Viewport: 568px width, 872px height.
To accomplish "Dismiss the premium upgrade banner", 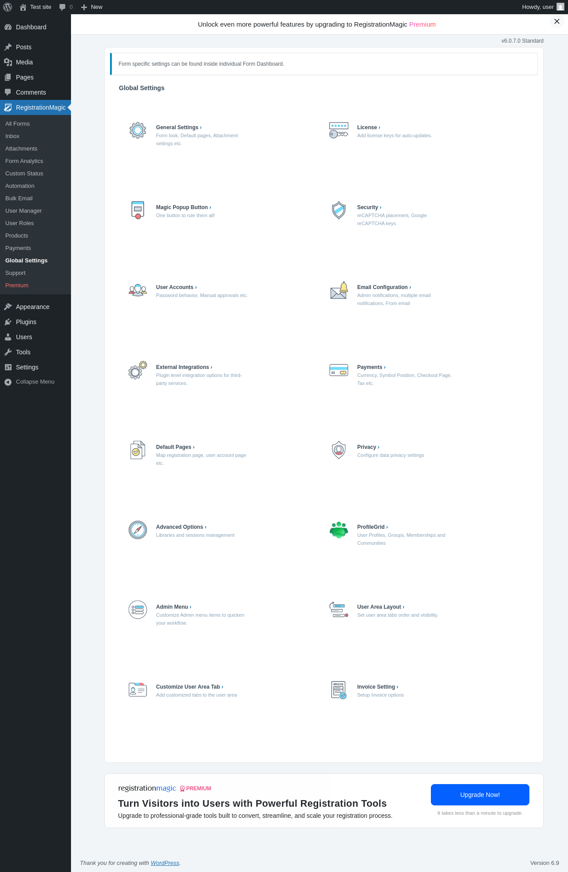I will point(556,21).
